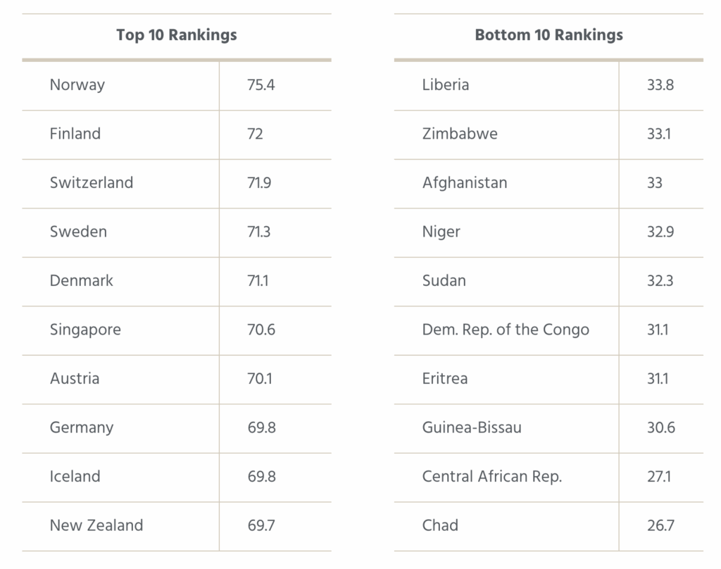The image size is (721, 569).
Task: Select the Dem. Rep. of the Congo cell
Action: 506,330
